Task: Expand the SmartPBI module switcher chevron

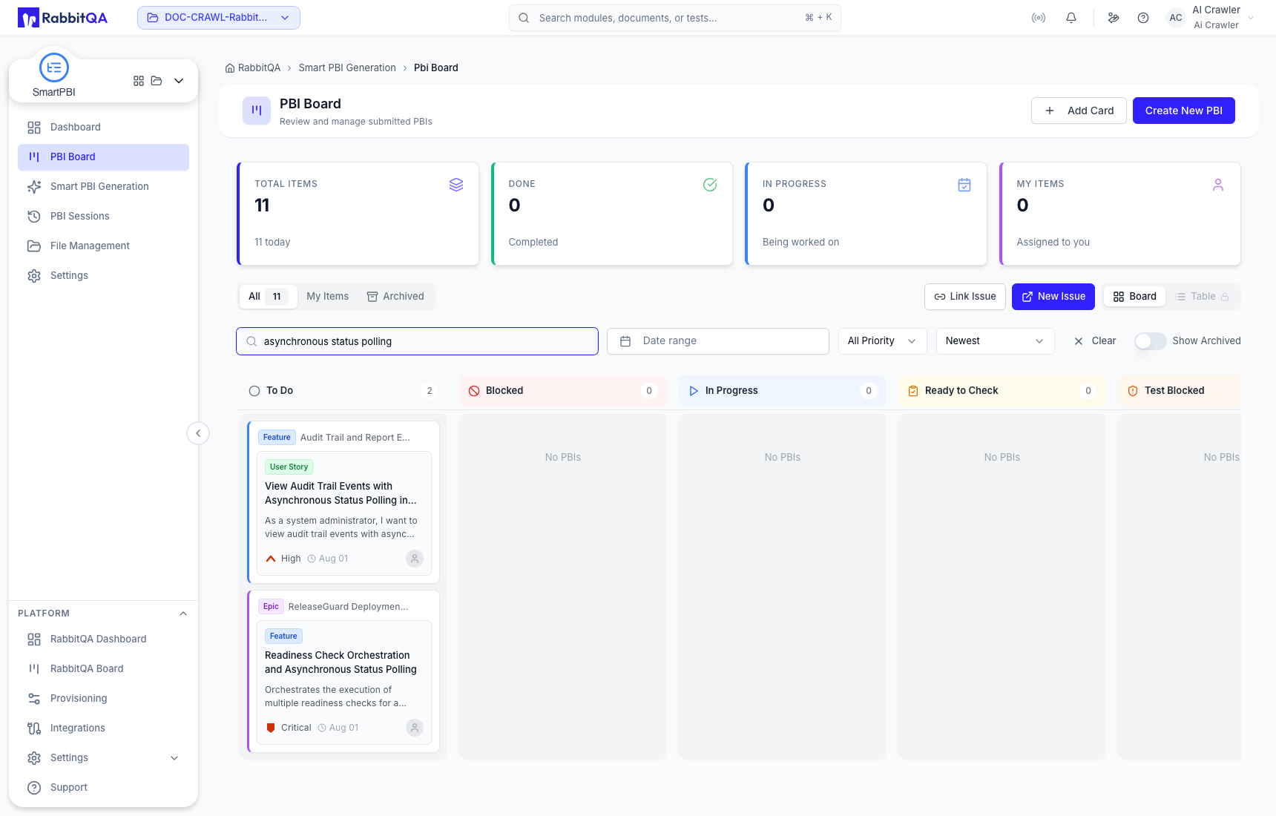Action: click(179, 81)
